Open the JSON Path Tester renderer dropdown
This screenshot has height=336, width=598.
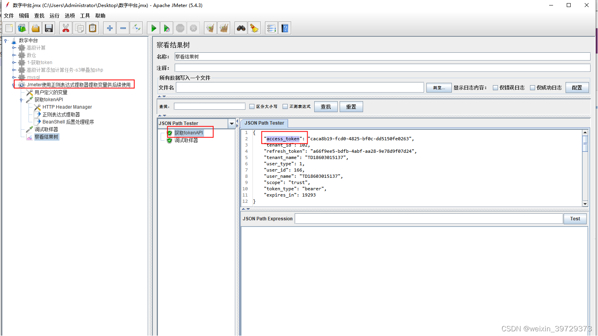pyautogui.click(x=231, y=123)
